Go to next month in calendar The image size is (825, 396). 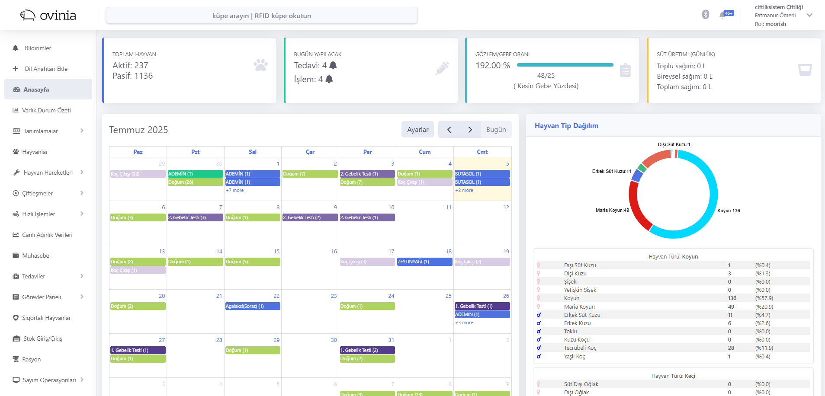coord(470,129)
